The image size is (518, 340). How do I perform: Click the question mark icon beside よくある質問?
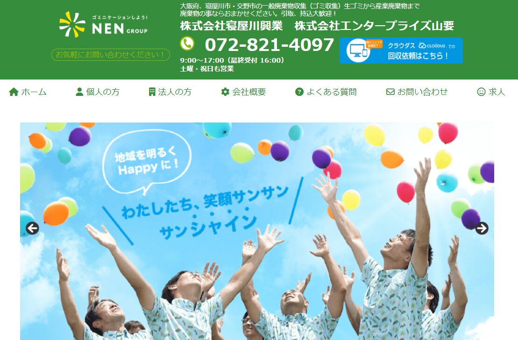pos(299,92)
